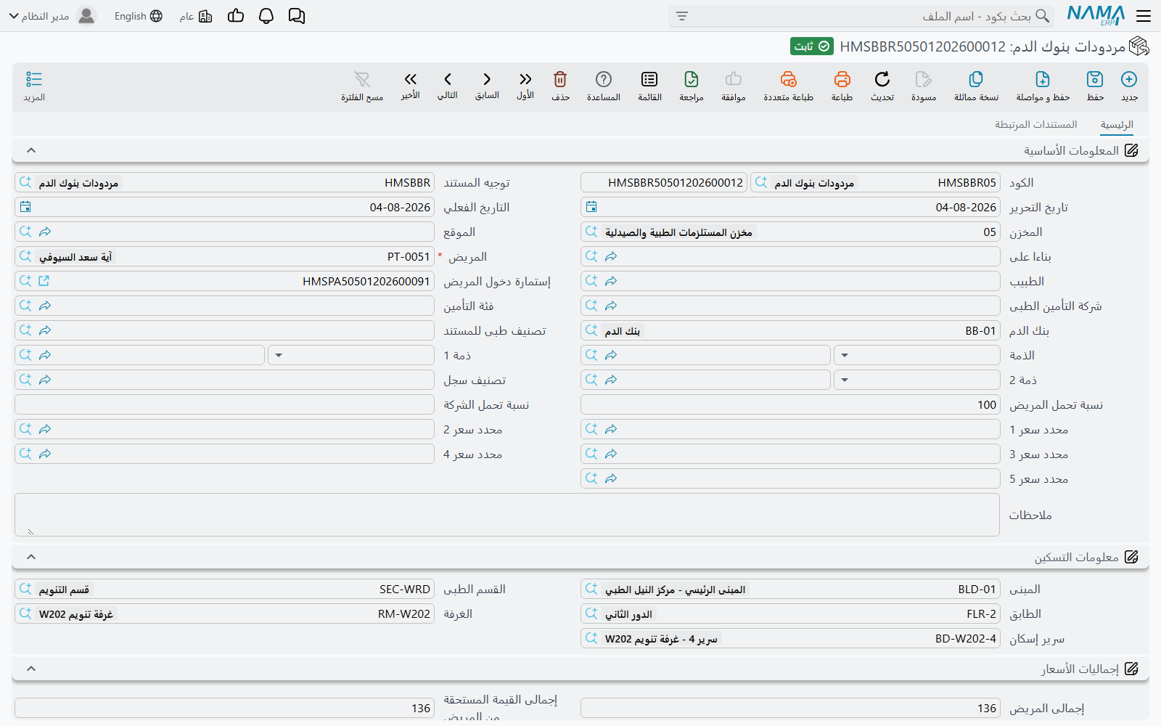Click the حذف (Delete) trash icon
1161x726 pixels.
pyautogui.click(x=560, y=79)
